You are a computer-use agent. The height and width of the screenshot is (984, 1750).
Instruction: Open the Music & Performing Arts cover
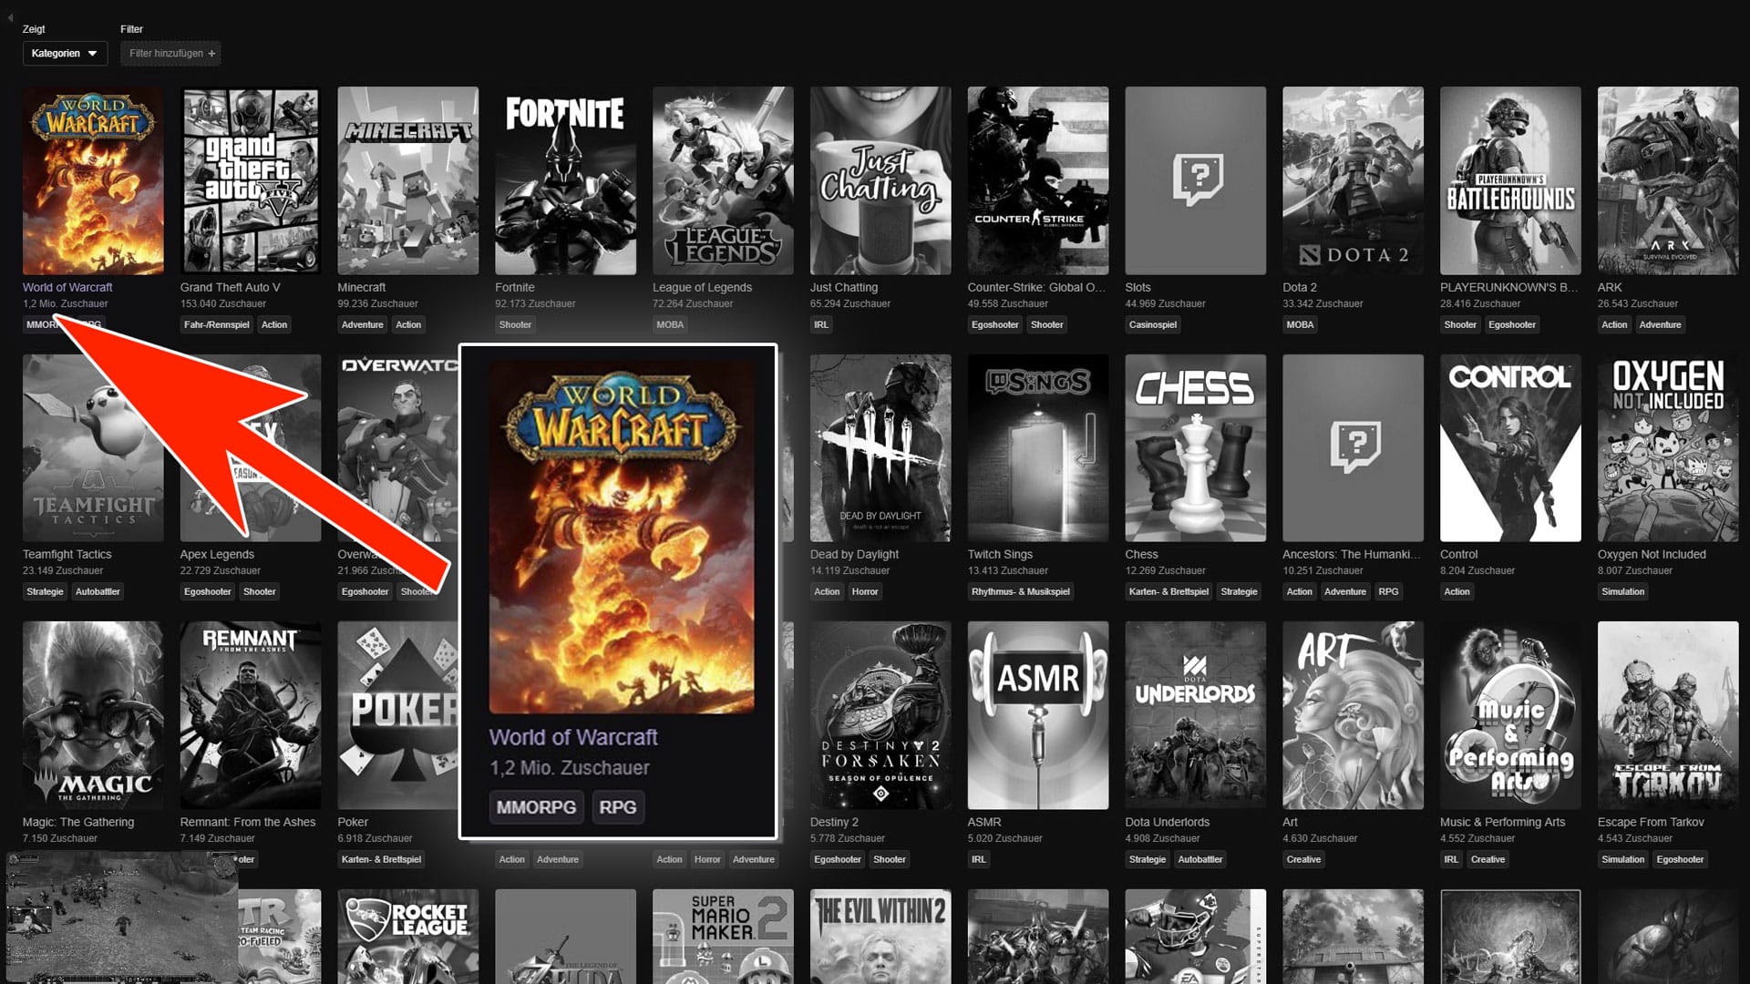(x=1511, y=715)
